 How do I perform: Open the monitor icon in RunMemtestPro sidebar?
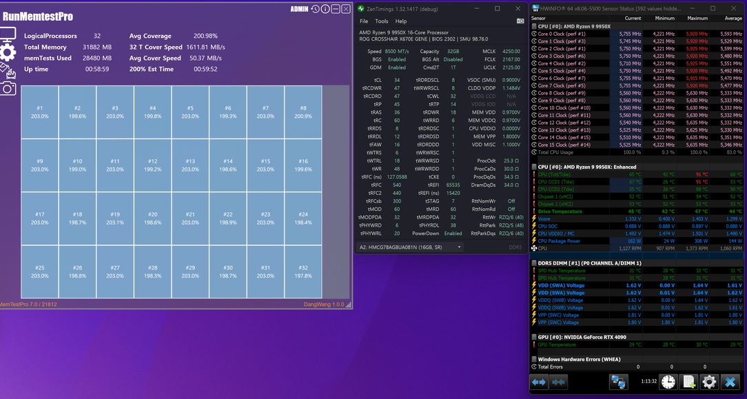point(8,35)
